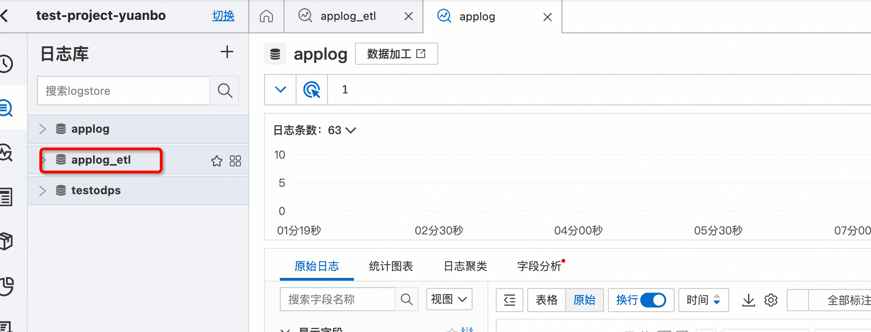Expand the testodps logstore tree node

point(43,191)
